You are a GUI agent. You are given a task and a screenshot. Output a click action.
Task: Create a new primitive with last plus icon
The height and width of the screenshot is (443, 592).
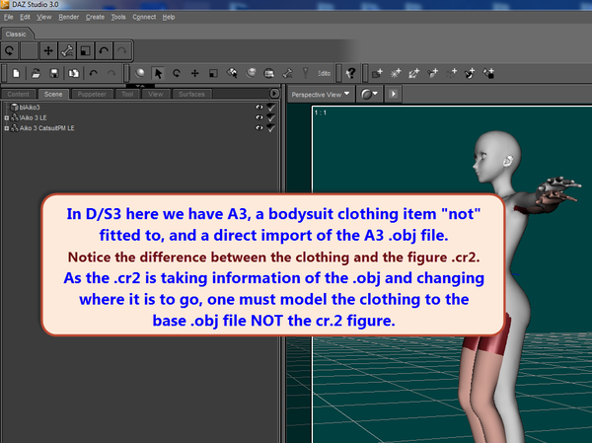[488, 73]
